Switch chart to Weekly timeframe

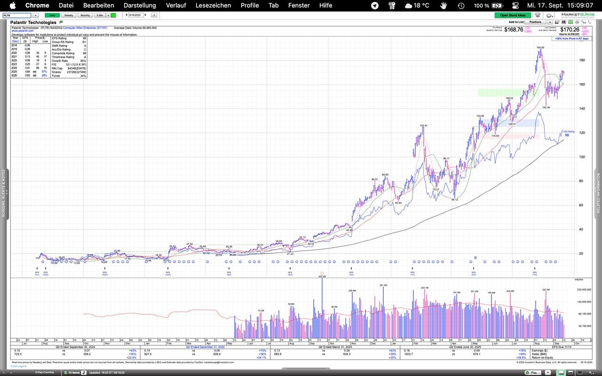(68, 15)
